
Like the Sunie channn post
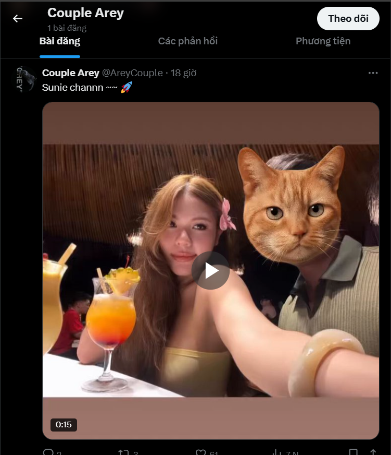click(x=201, y=450)
